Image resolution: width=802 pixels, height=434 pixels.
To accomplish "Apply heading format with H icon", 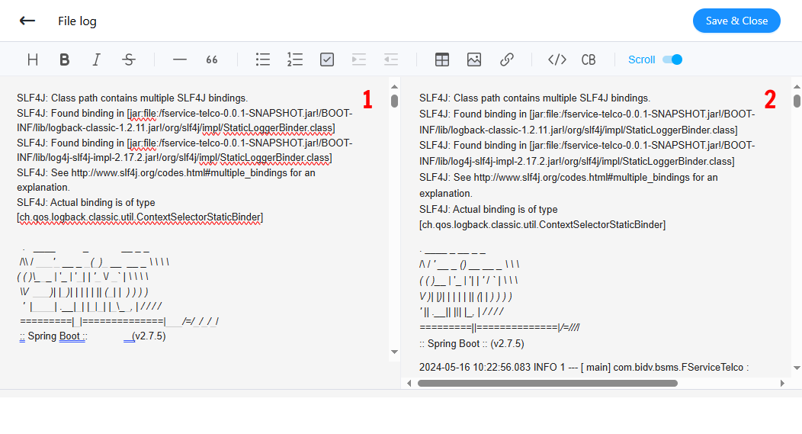I will (33, 60).
